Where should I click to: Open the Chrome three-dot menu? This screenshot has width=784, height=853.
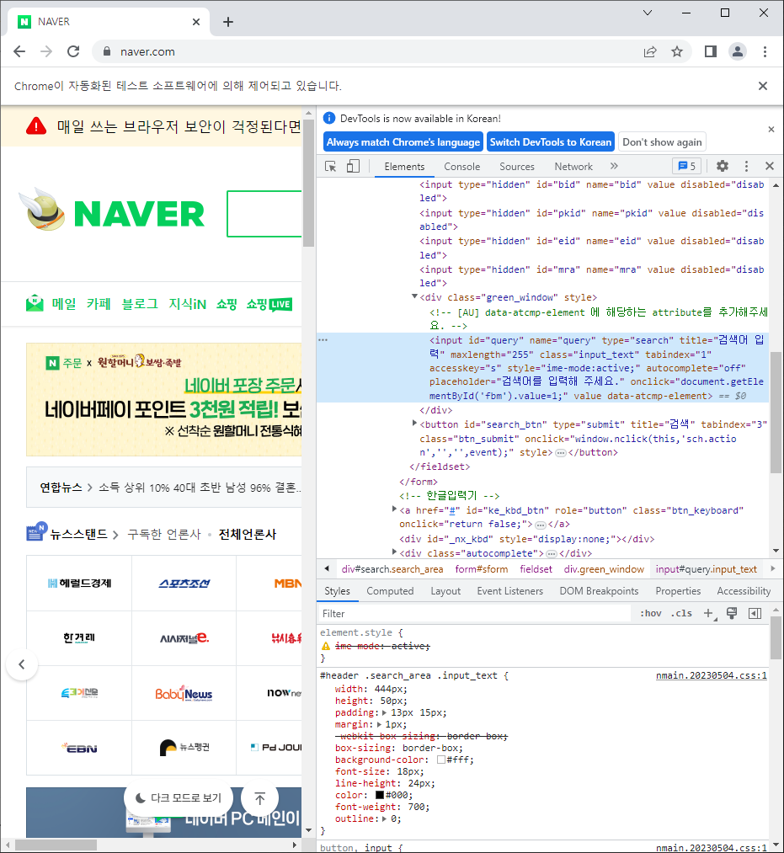pyautogui.click(x=765, y=51)
